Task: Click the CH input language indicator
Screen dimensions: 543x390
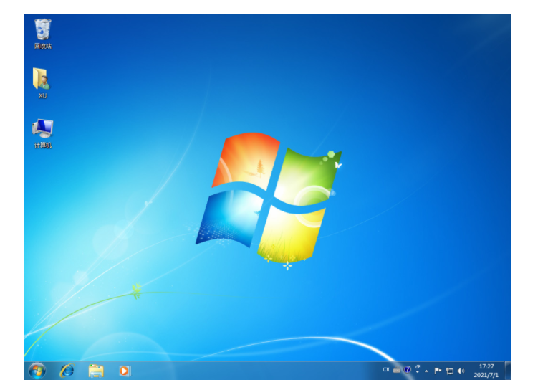Action: click(x=386, y=370)
